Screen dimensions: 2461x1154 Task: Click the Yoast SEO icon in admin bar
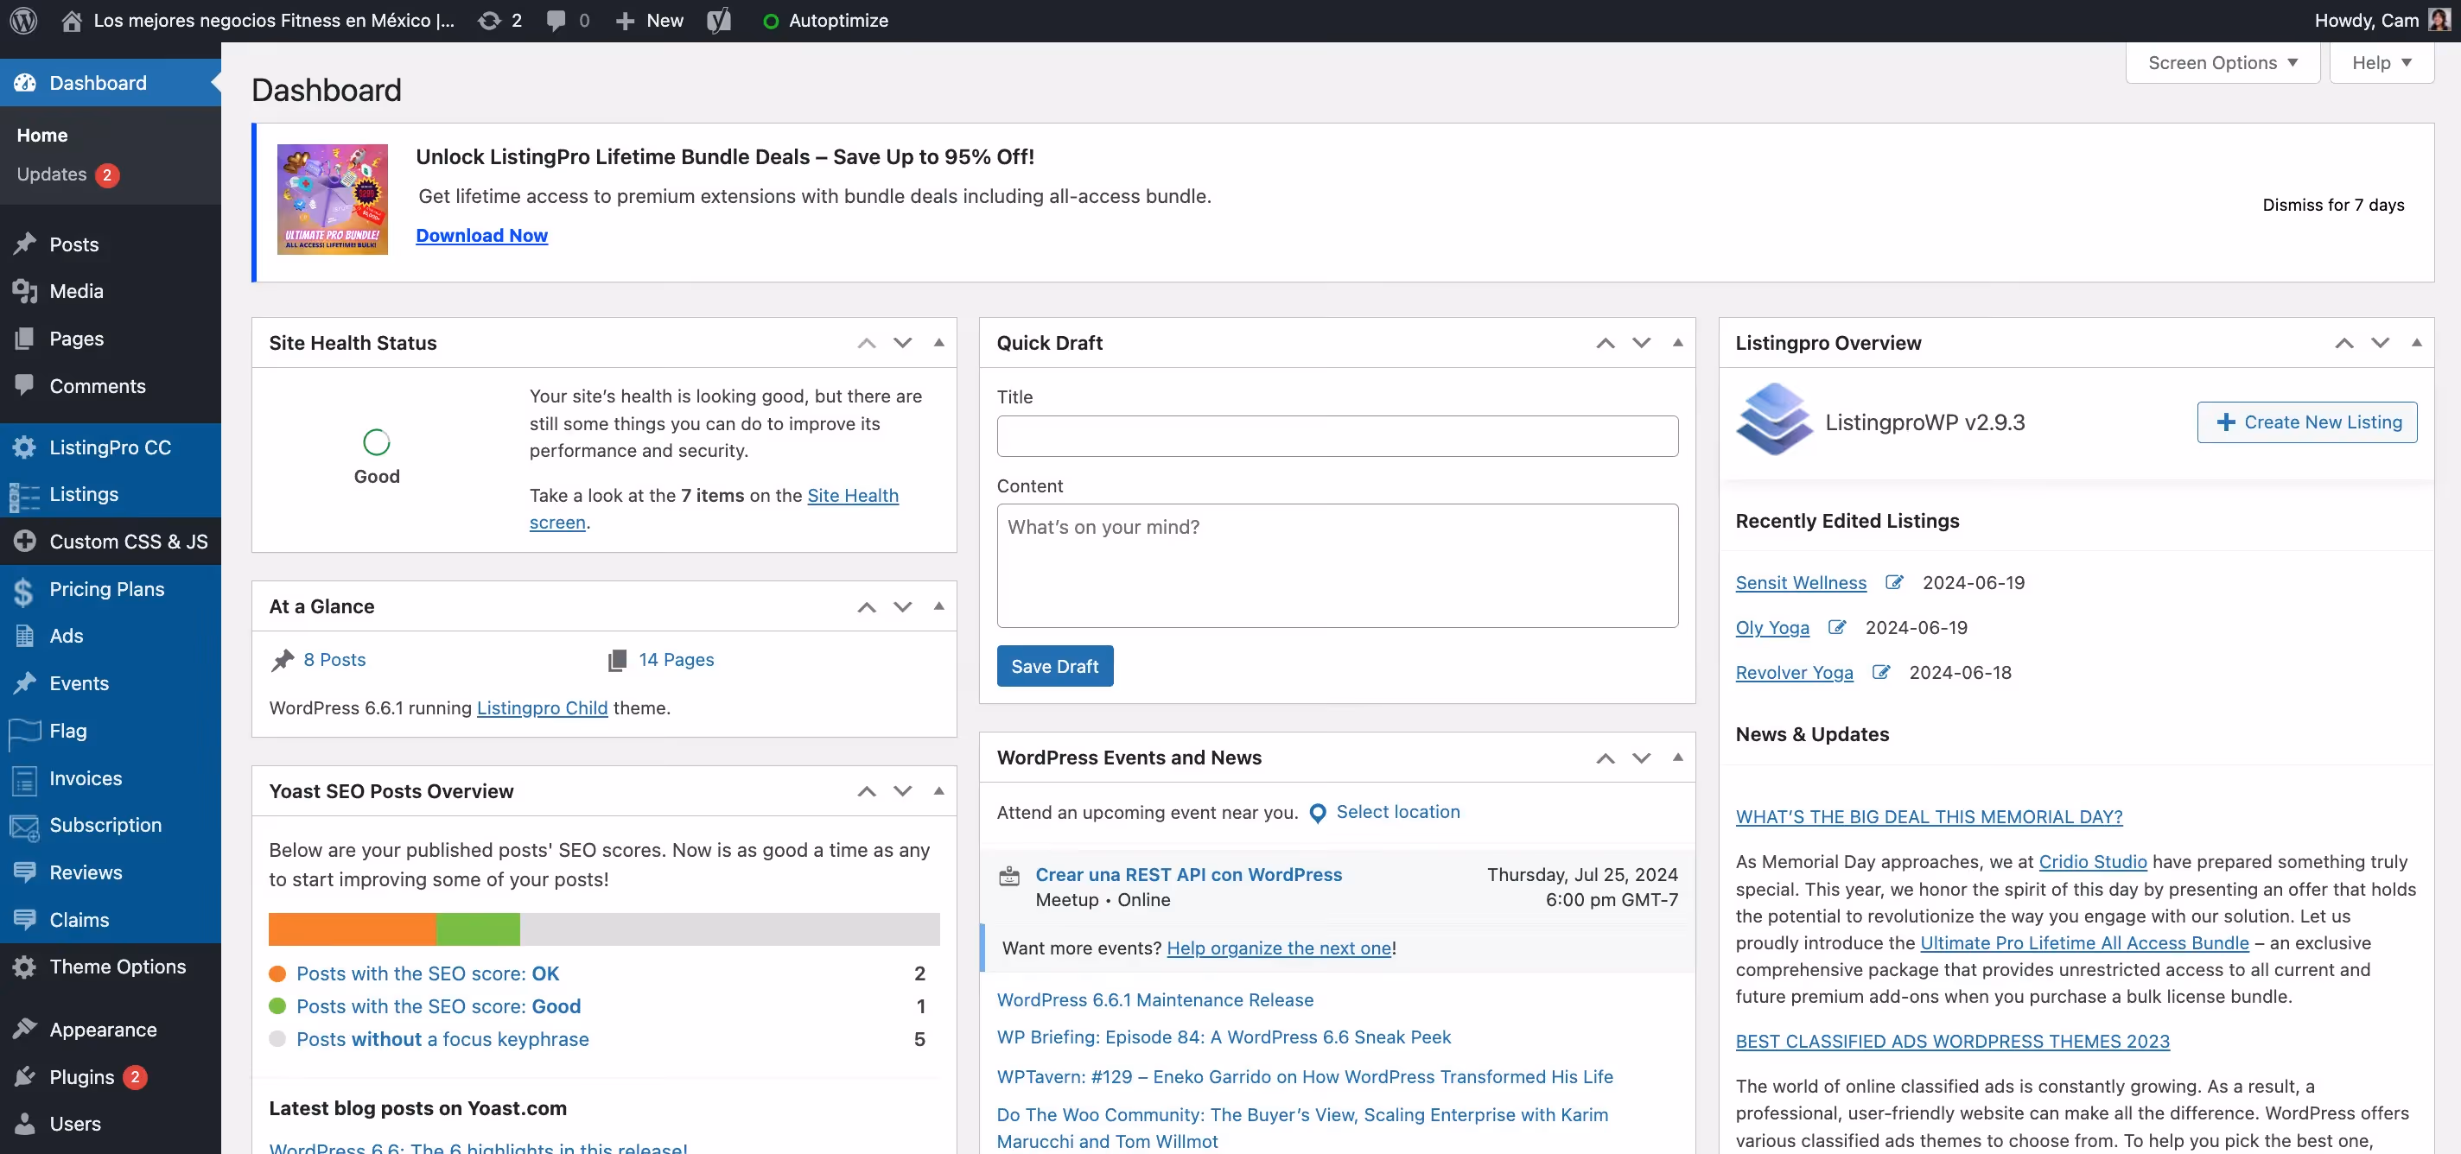(718, 20)
